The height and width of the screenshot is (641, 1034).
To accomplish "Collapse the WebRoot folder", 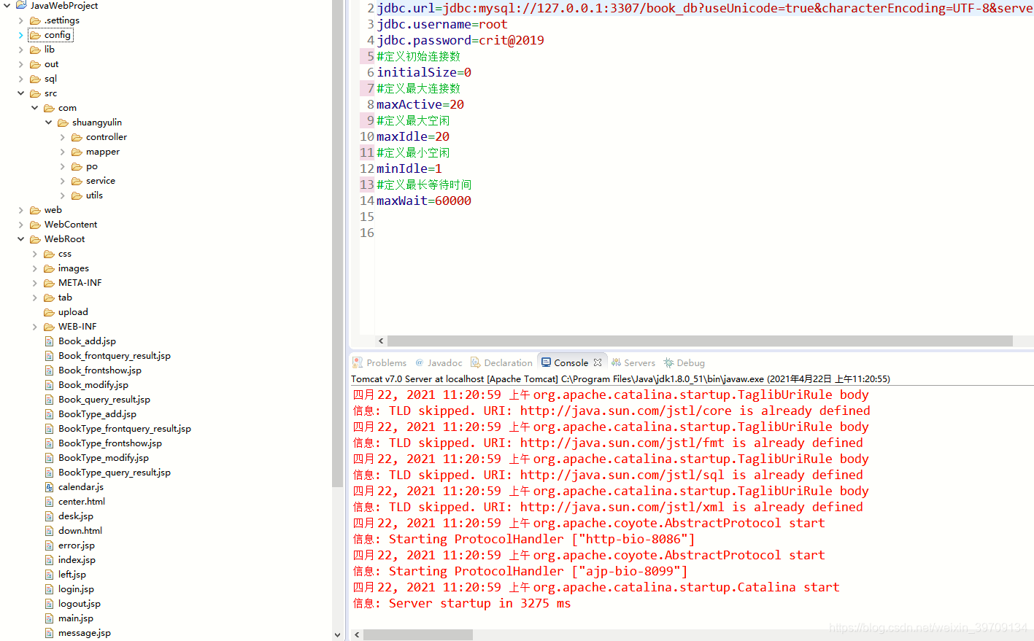I will click(21, 239).
